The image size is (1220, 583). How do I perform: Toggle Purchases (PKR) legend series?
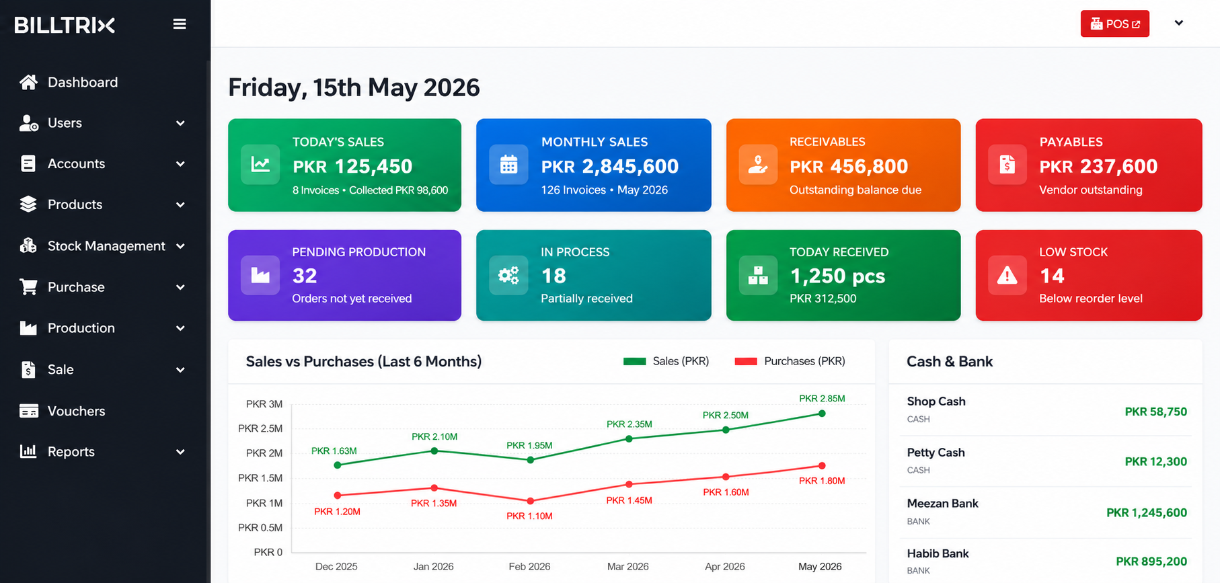click(790, 361)
